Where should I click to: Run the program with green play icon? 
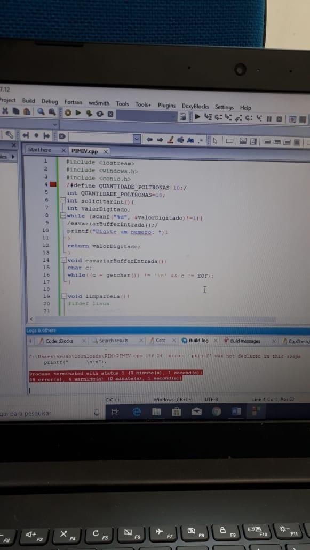pos(78,113)
